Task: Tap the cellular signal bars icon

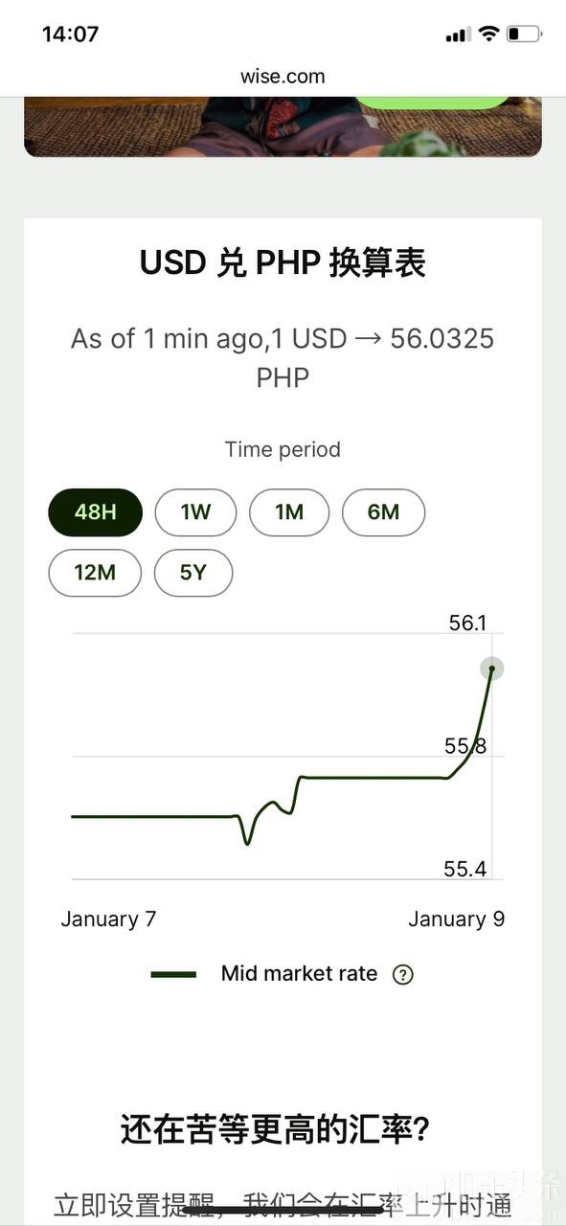Action: pos(459,35)
